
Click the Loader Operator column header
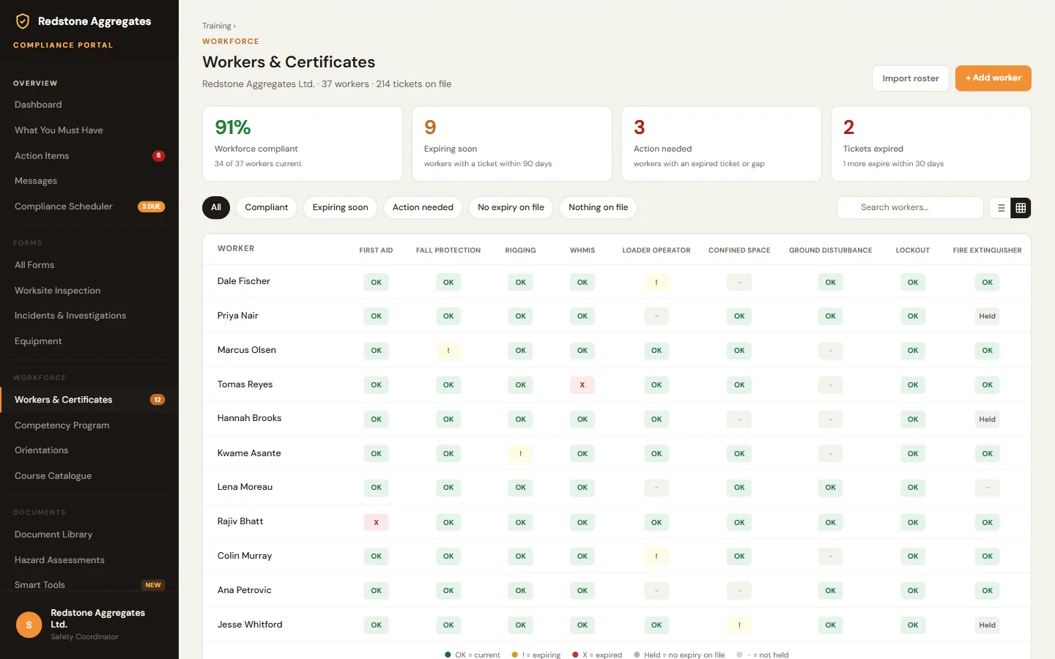click(x=656, y=250)
